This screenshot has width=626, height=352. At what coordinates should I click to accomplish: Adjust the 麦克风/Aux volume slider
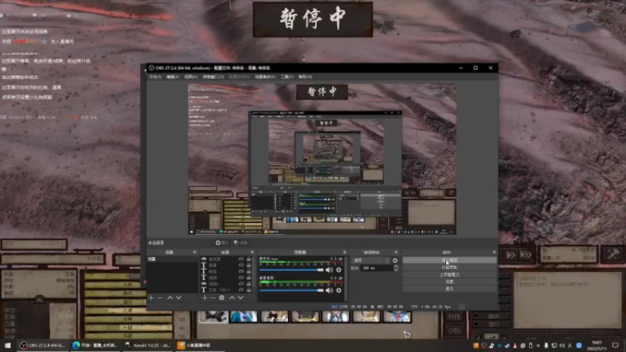(291, 270)
